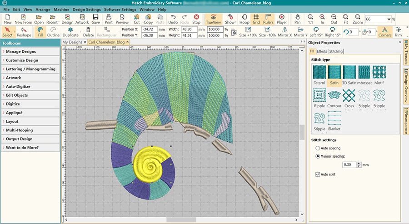Switch to the Effects tab
Viewport: 409px width, 224px height.
pyautogui.click(x=322, y=51)
